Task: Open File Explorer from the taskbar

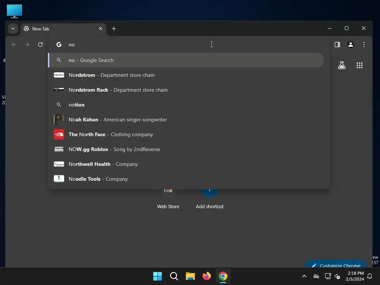Action: coord(190,276)
